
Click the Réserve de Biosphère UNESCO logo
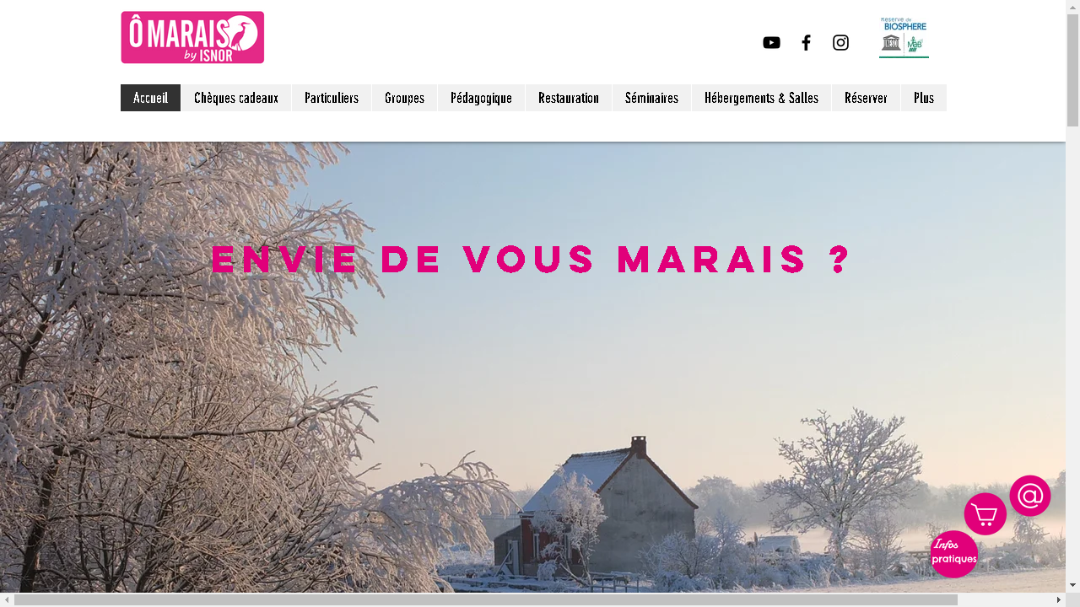click(904, 37)
